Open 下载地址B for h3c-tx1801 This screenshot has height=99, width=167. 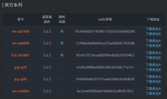pyautogui.click(x=153, y=58)
